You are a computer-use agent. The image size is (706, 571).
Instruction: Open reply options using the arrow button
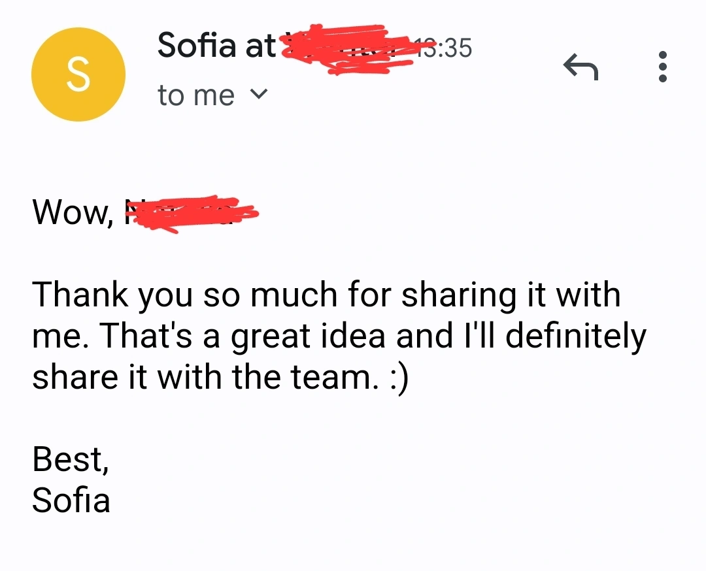click(x=580, y=65)
